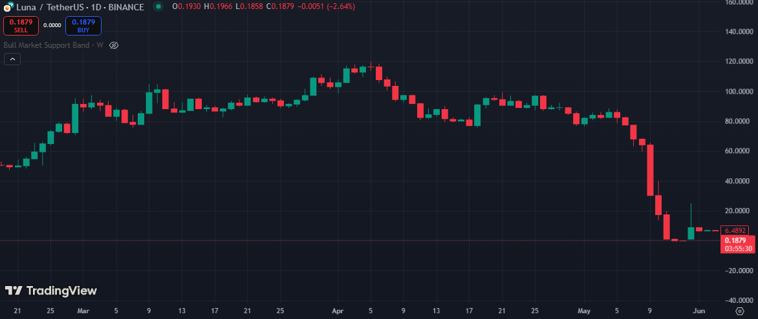Show the hidden Bull Market Support Band indicator
This screenshot has height=319, width=758.
click(114, 45)
